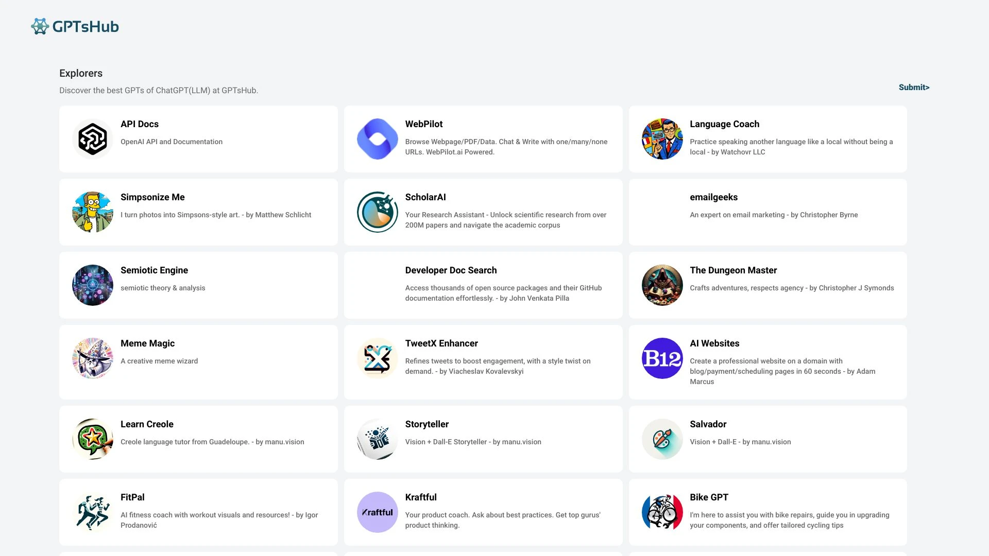Image resolution: width=989 pixels, height=556 pixels.
Task: Open the Developer Doc Search title
Action: [x=451, y=270]
